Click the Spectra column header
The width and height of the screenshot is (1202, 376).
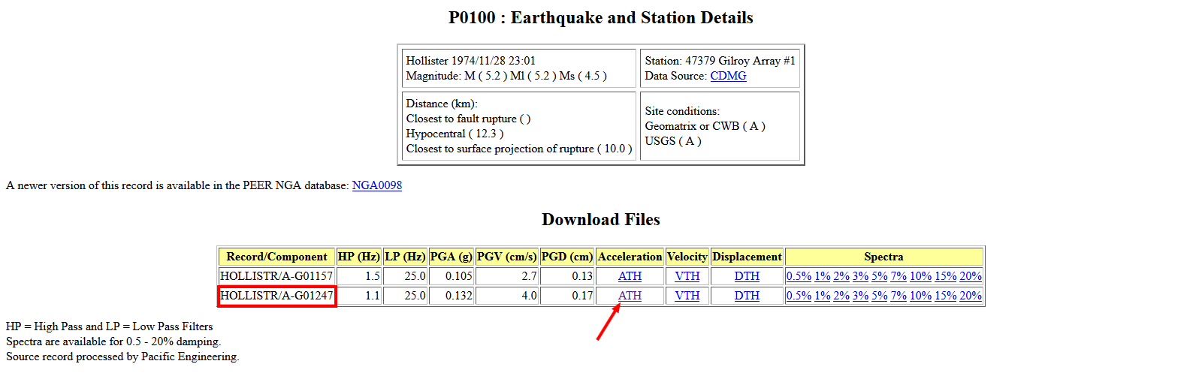click(883, 257)
